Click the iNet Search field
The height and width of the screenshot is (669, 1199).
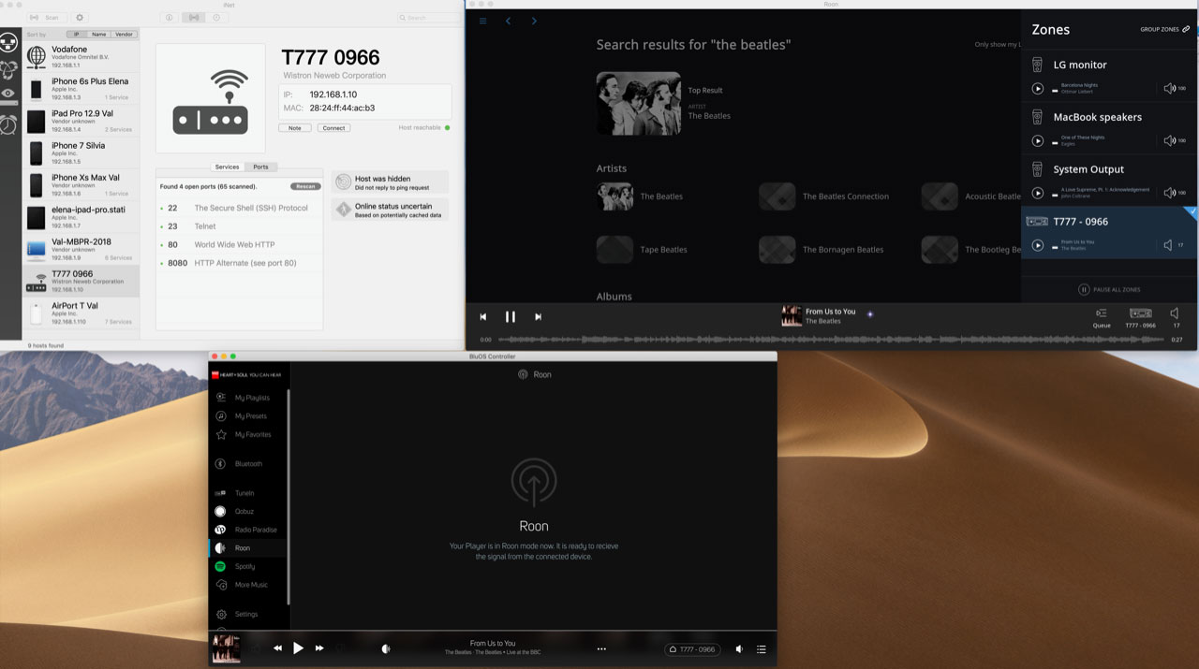point(429,18)
